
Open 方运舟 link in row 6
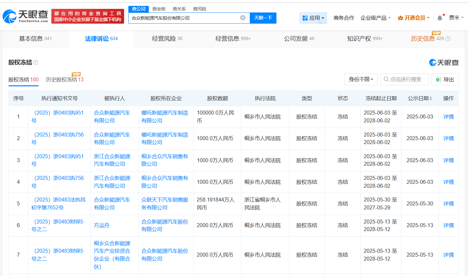[x=101, y=225]
